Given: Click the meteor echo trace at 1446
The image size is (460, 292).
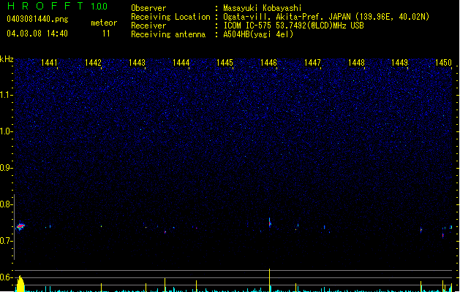Looking at the screenshot, I should point(270,223).
